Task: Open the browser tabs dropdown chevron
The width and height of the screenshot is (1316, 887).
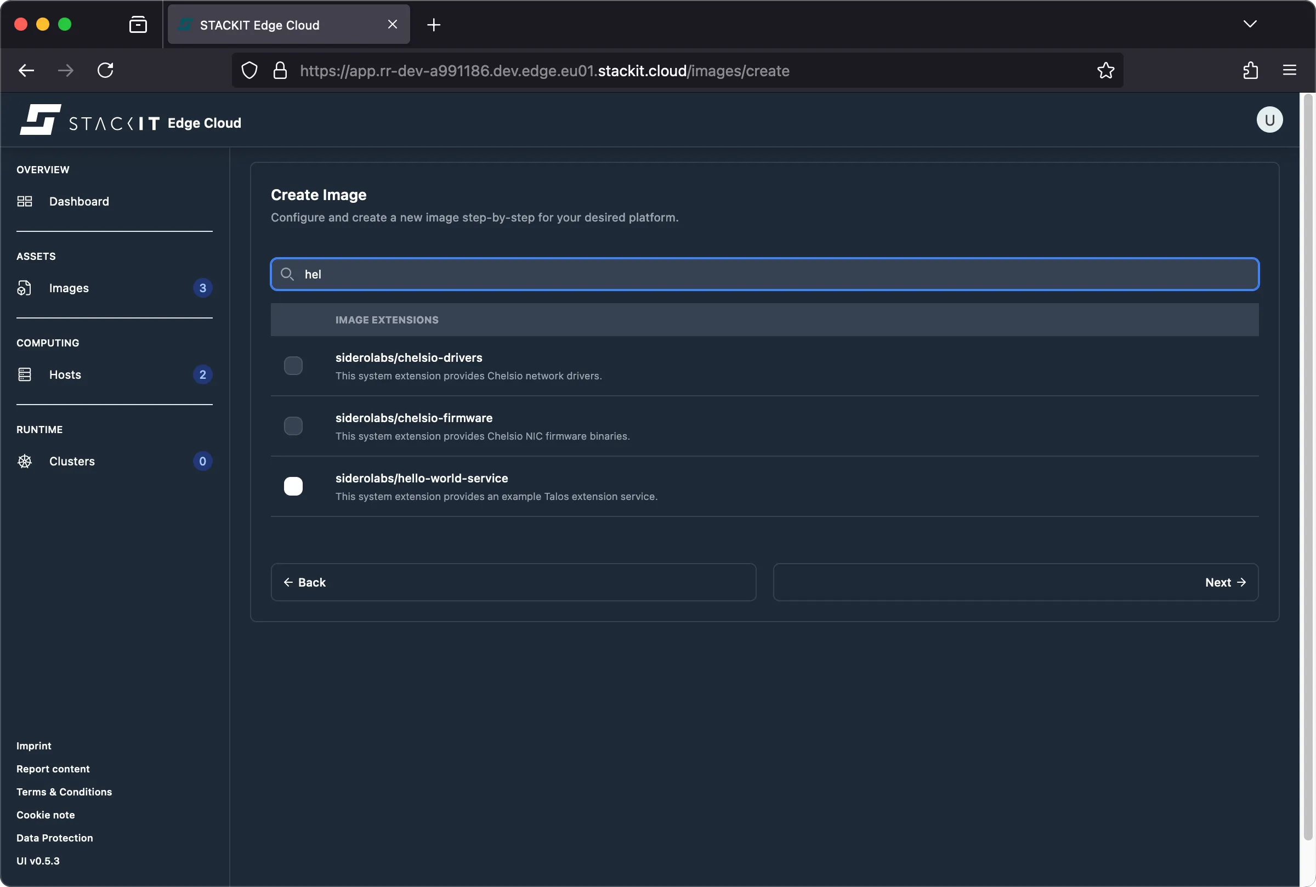Action: coord(1250,24)
